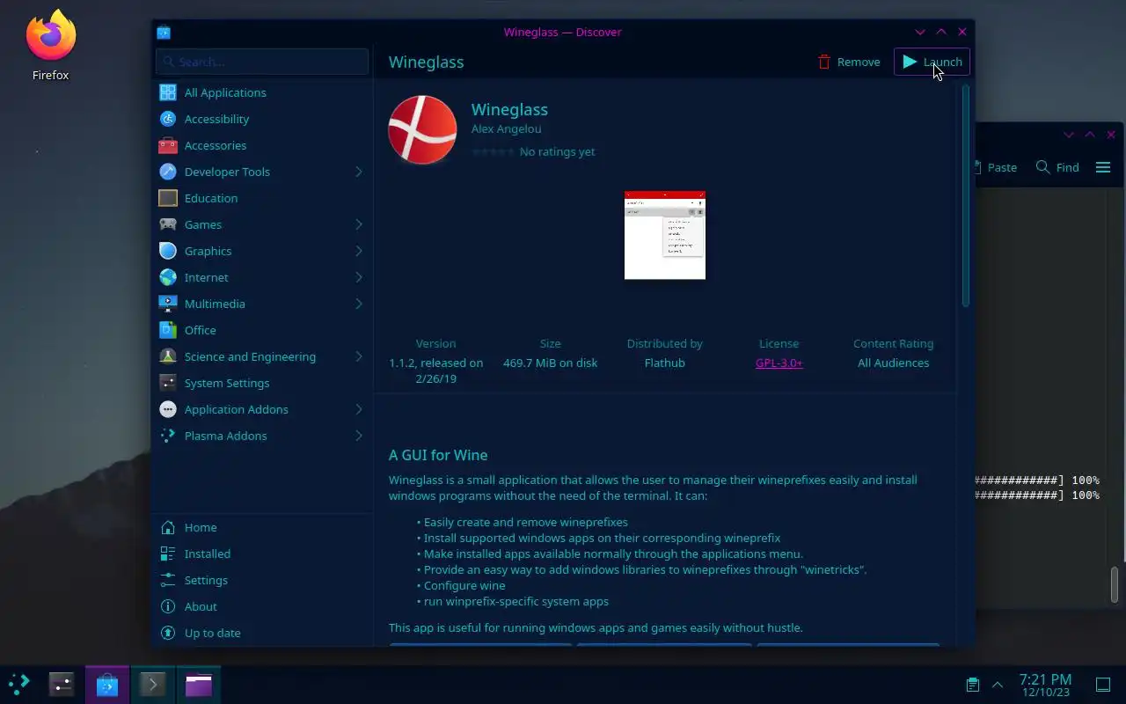Expand Science and Engineering subcategories arrow
The image size is (1126, 704).
point(359,356)
